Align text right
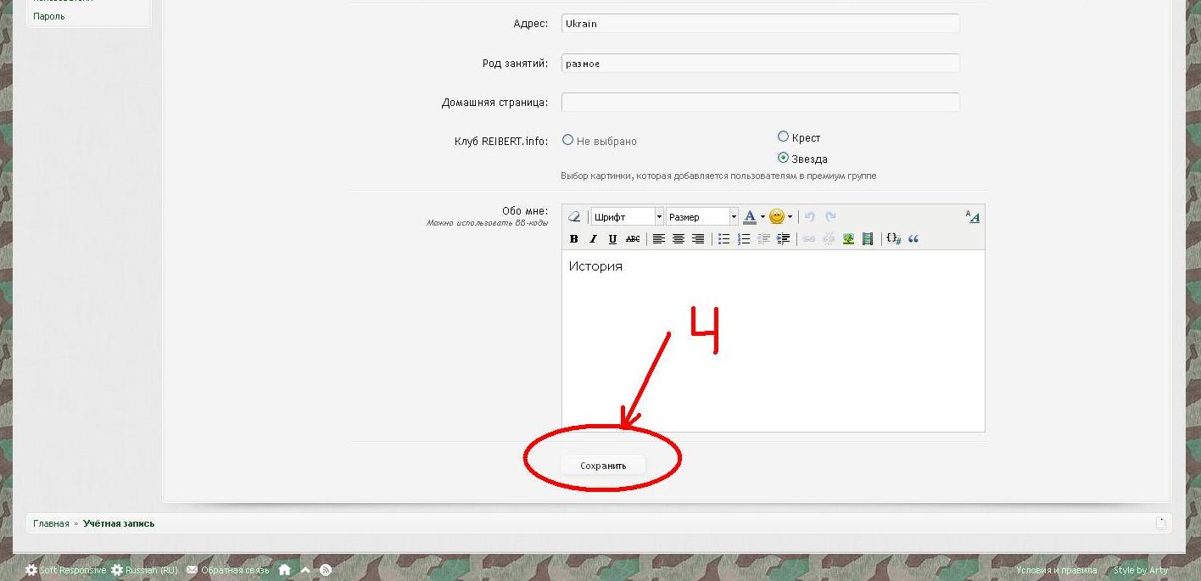This screenshot has height=581, width=1201. click(698, 239)
